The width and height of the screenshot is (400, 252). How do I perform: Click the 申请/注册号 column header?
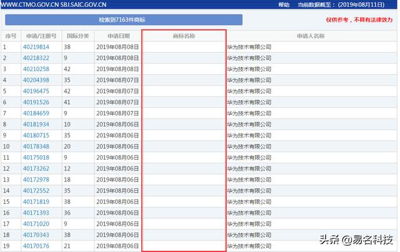pyautogui.click(x=41, y=36)
